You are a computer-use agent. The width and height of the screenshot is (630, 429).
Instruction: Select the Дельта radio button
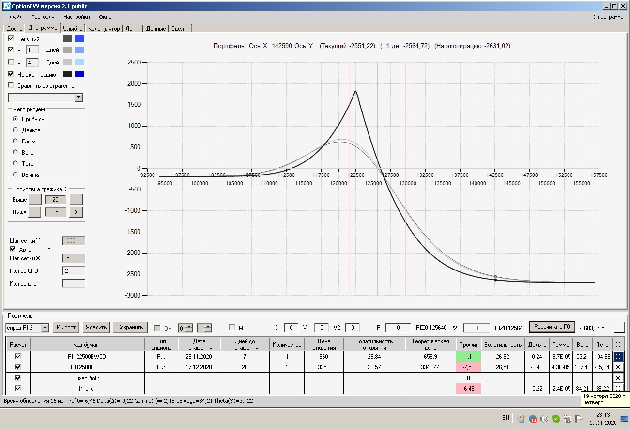15,130
